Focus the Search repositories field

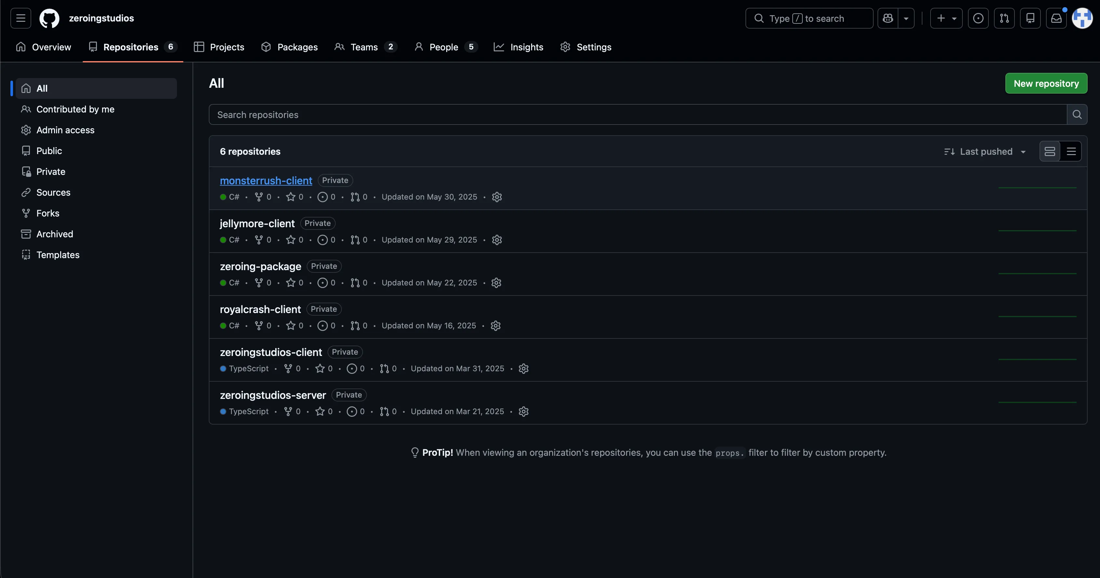pos(638,114)
